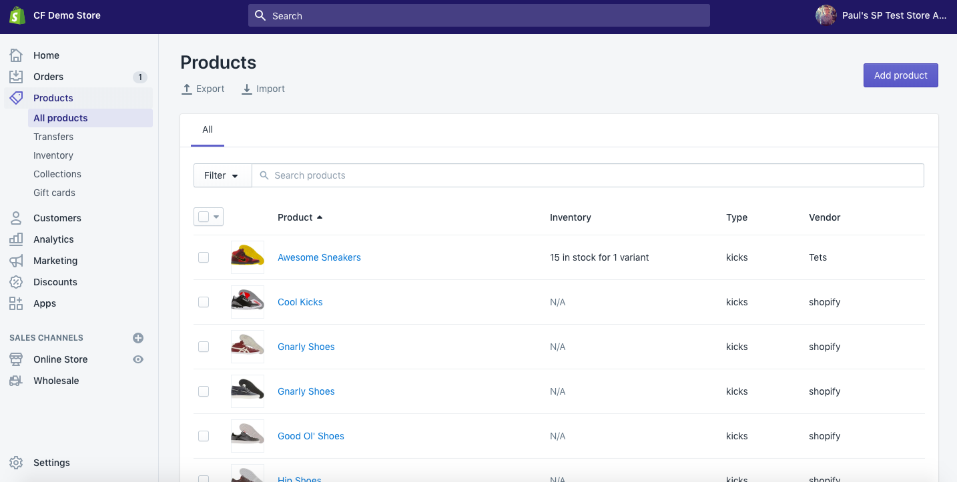The image size is (957, 482).
Task: Click the Export upload arrow icon
Action: 187,89
